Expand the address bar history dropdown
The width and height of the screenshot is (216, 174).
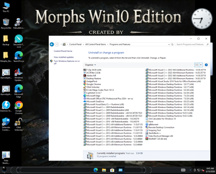pos(169,44)
